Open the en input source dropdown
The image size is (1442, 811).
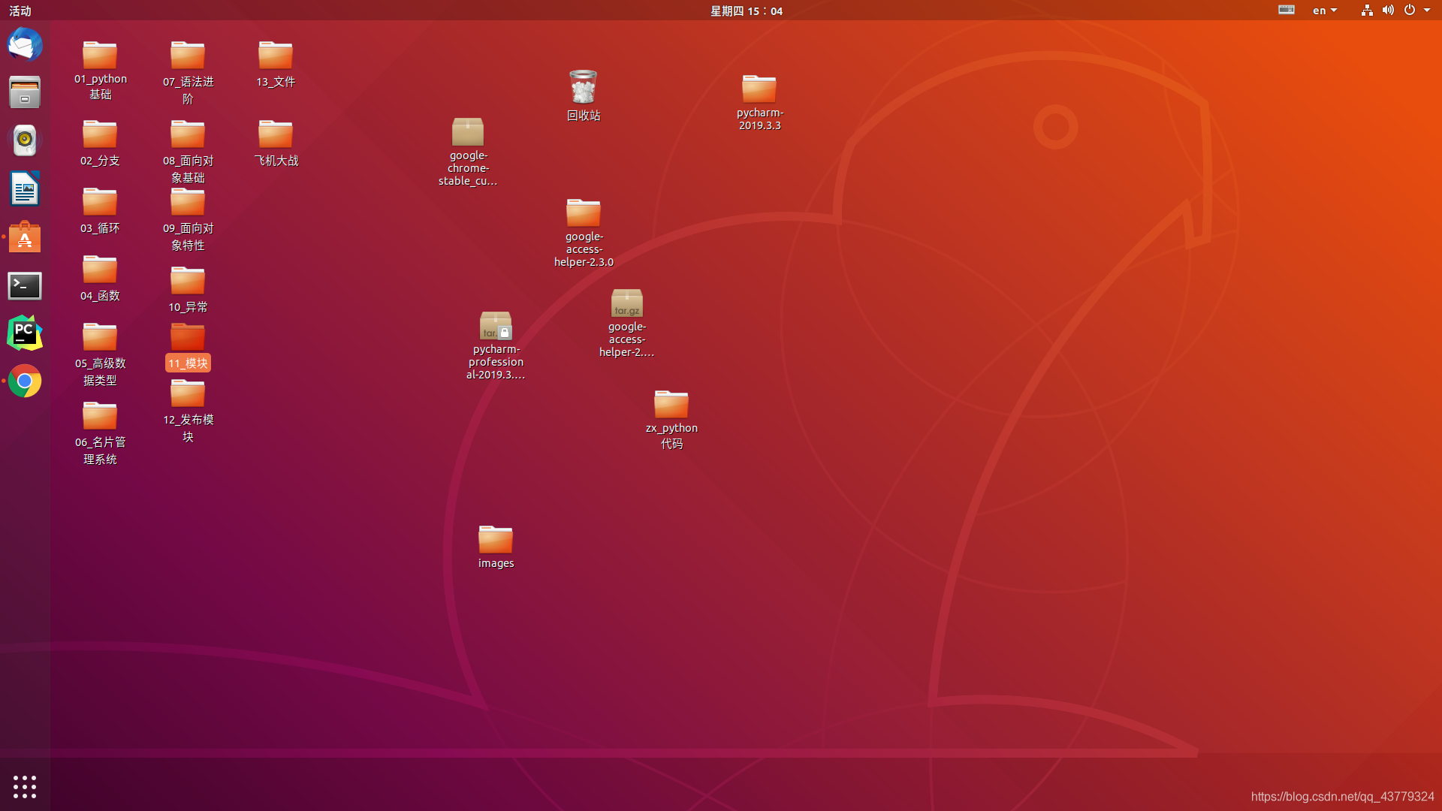click(x=1325, y=11)
